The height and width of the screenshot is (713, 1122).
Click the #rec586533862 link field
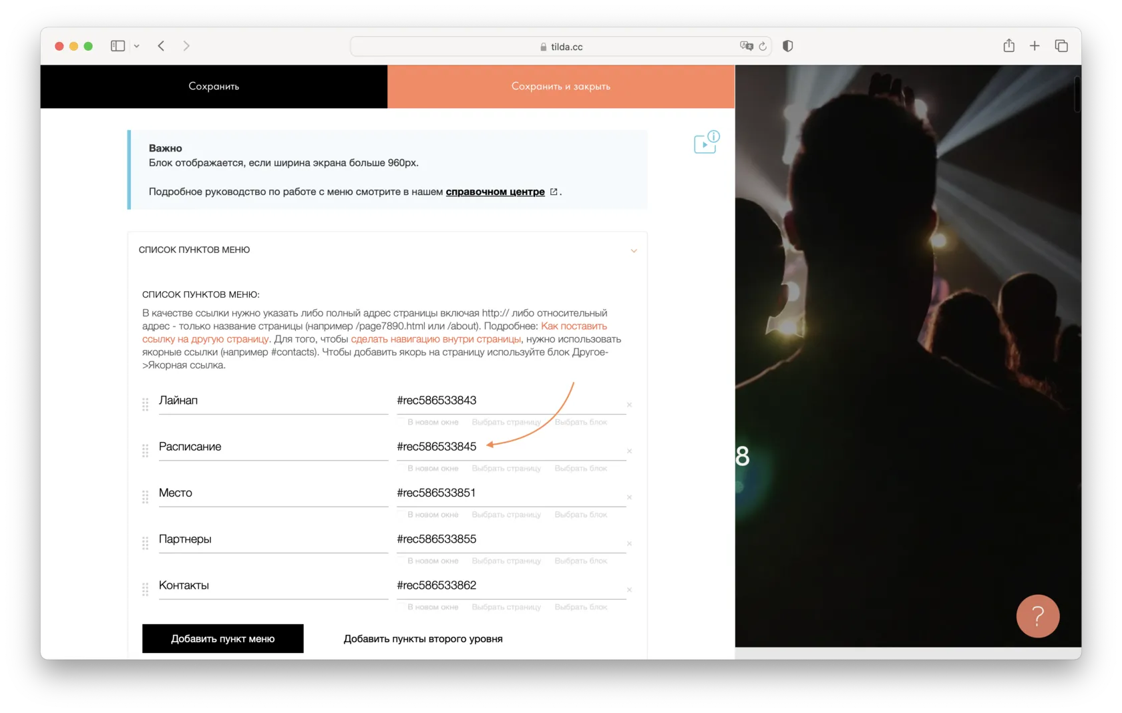(511, 585)
